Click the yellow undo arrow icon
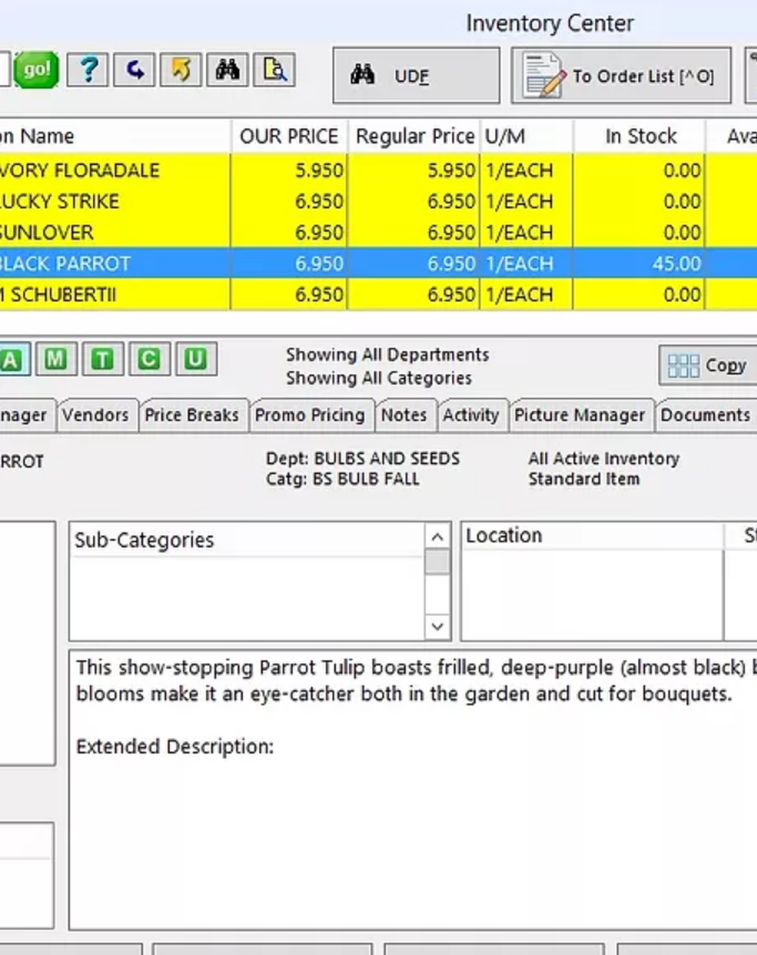This screenshot has width=757, height=955. 181,70
